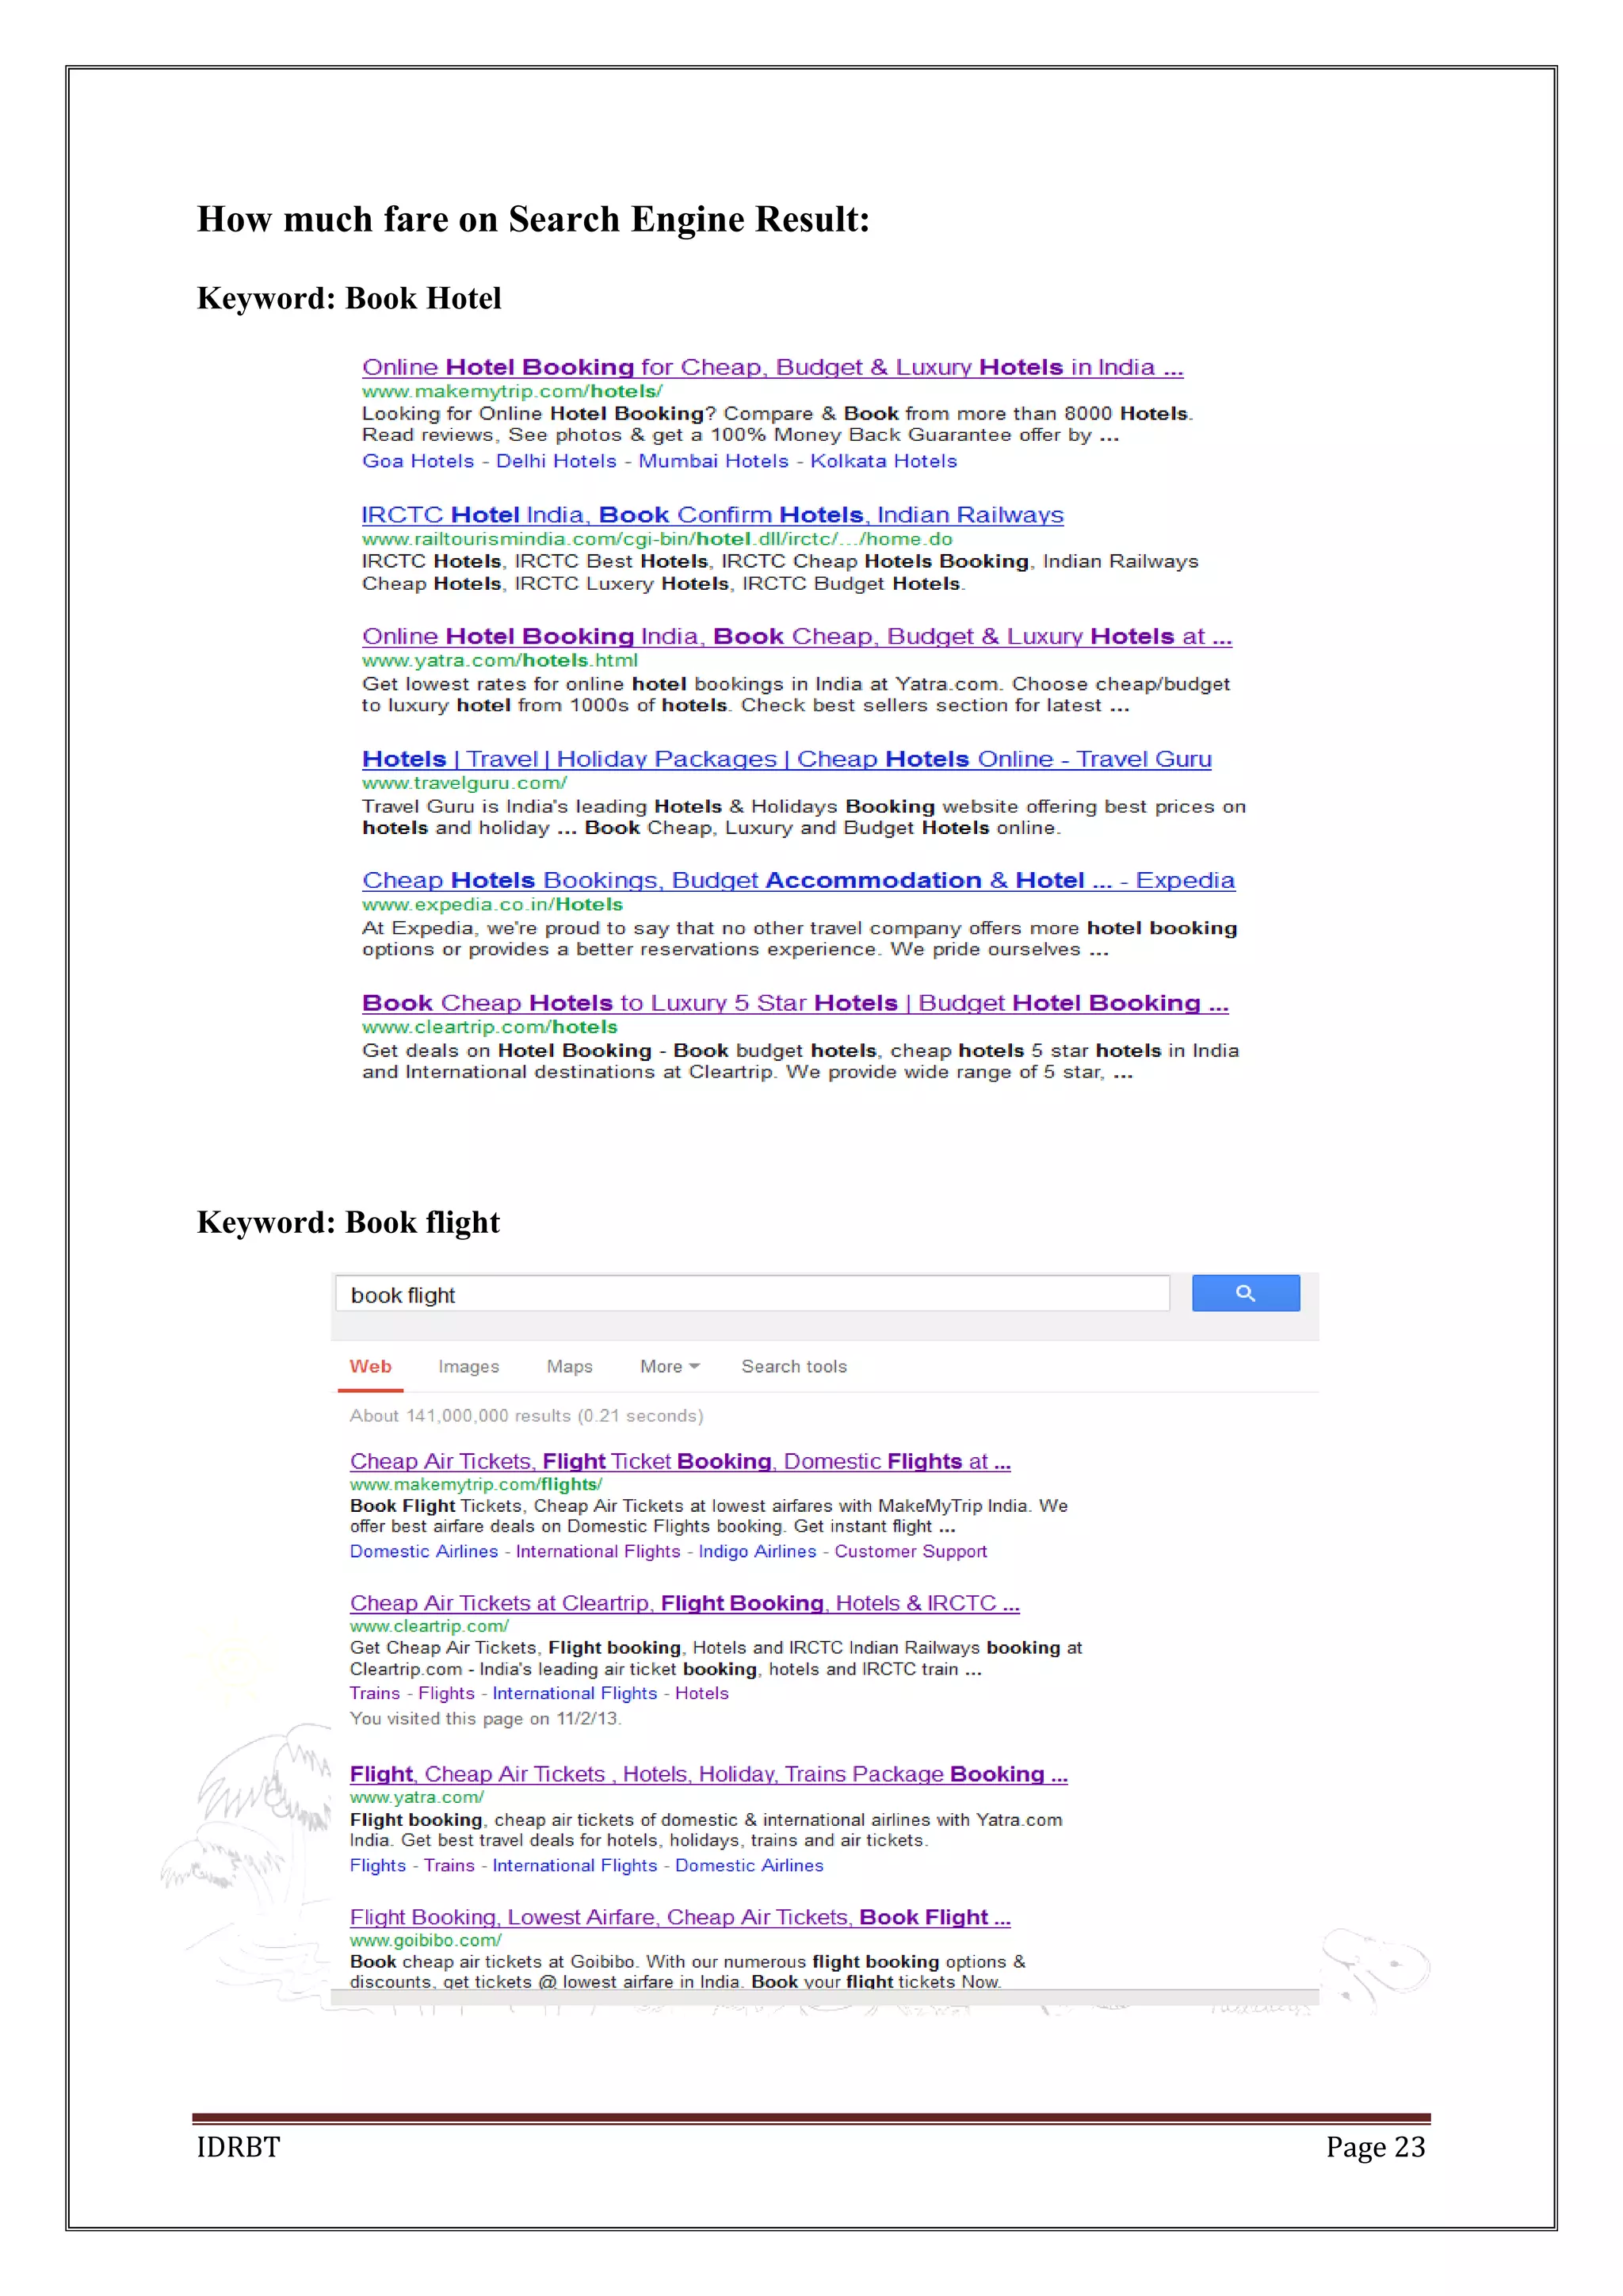Open 'Cheap Air Tickets, Flight Ticket Booking' link
1623x2296 pixels.
[681, 1462]
